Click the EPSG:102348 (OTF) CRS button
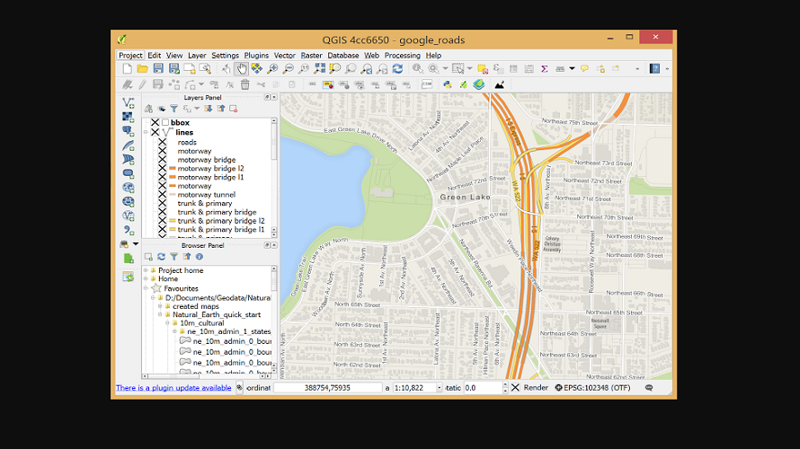The width and height of the screenshot is (800, 449). 593,388
